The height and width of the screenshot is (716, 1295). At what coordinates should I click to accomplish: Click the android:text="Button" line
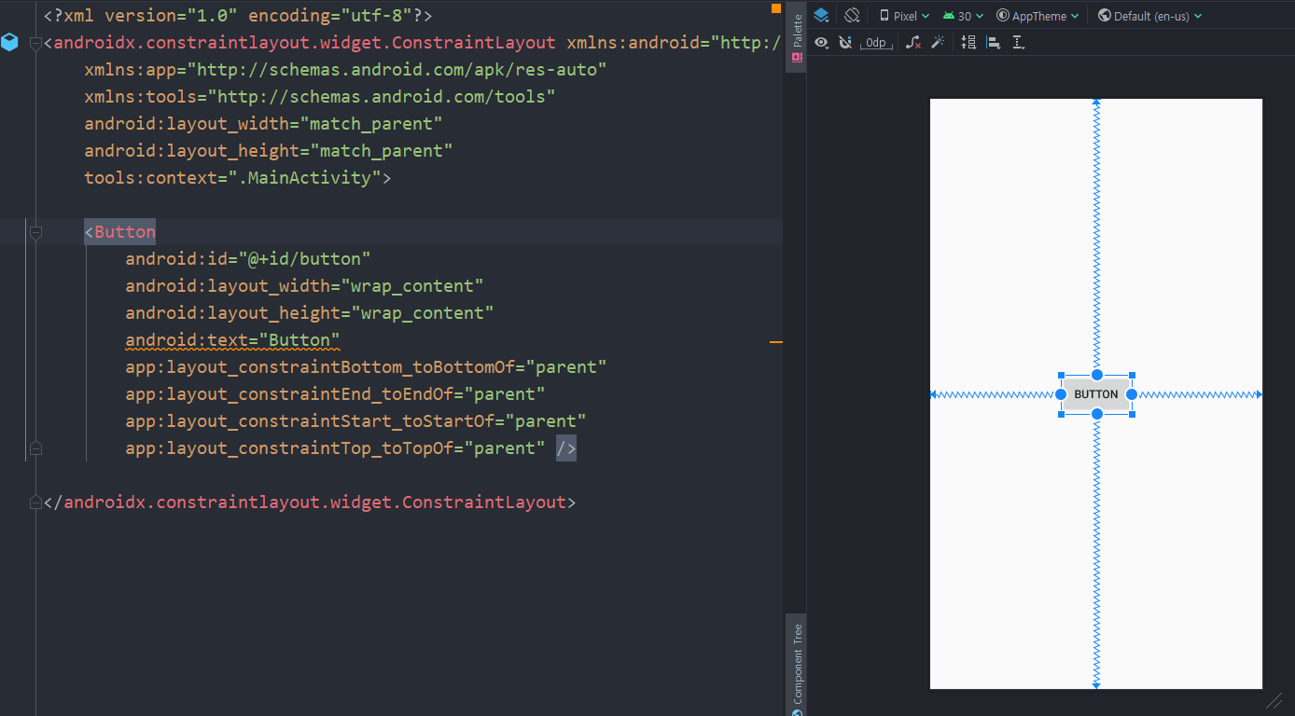pyautogui.click(x=232, y=340)
